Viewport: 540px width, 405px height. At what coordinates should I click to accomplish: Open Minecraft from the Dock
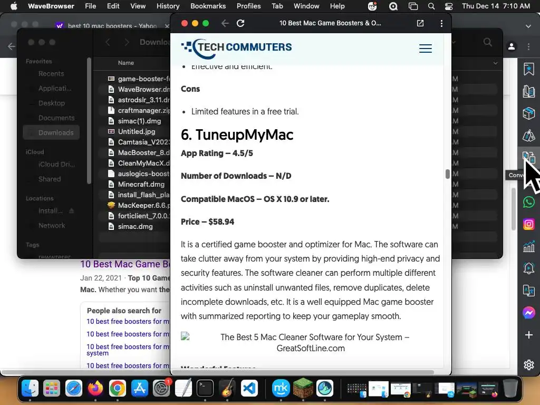[x=303, y=388]
